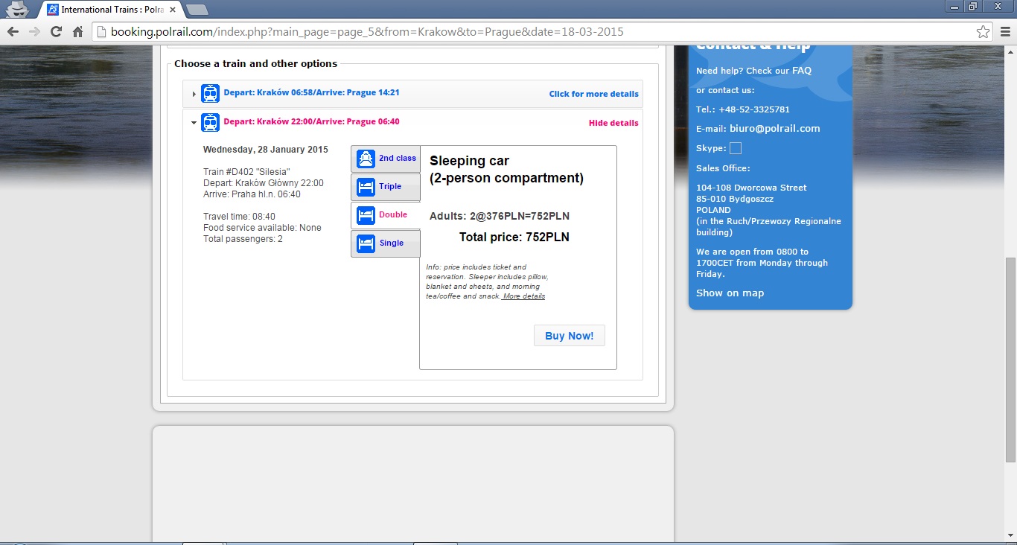Open the Chrome menu hamburger icon
This screenshot has width=1017, height=545.
[1005, 32]
